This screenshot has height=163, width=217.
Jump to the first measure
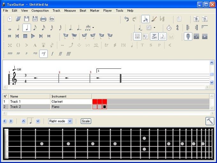(10, 36)
